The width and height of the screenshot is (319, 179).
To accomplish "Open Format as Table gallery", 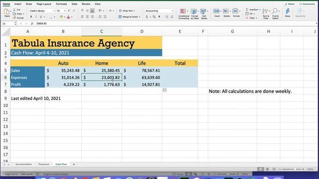I will 194,14.
